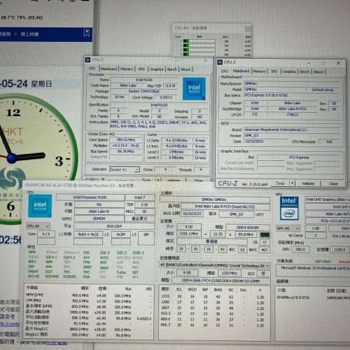Click the PCI-Express Bus Specs field
This screenshot has width=350, height=350.
[291, 95]
